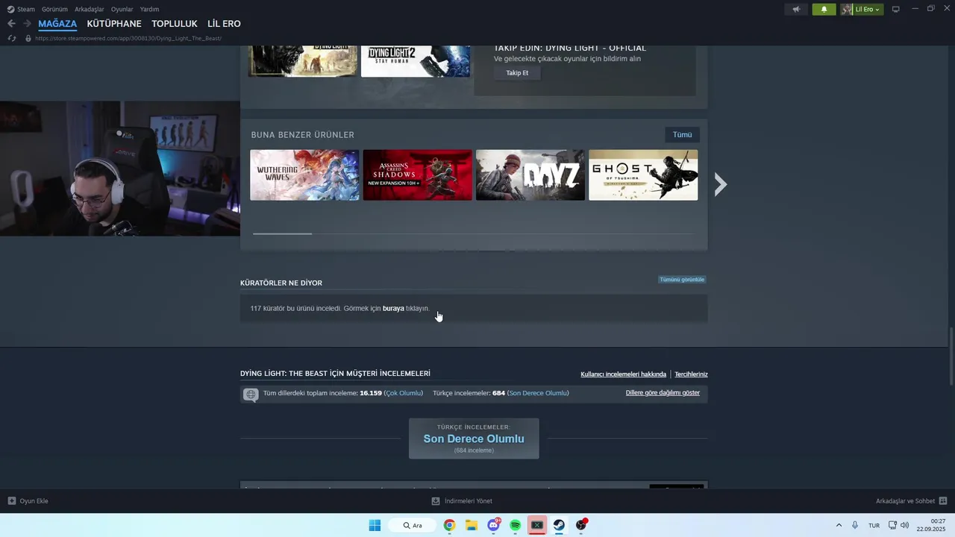Open the announcements megaphone icon
The width and height of the screenshot is (955, 537).
796,9
